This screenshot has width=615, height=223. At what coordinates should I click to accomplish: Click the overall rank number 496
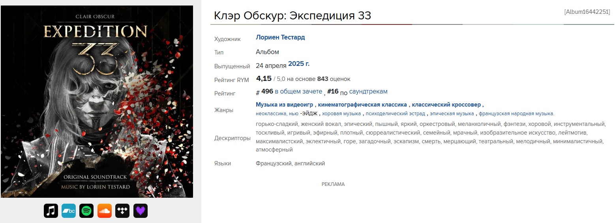point(267,91)
